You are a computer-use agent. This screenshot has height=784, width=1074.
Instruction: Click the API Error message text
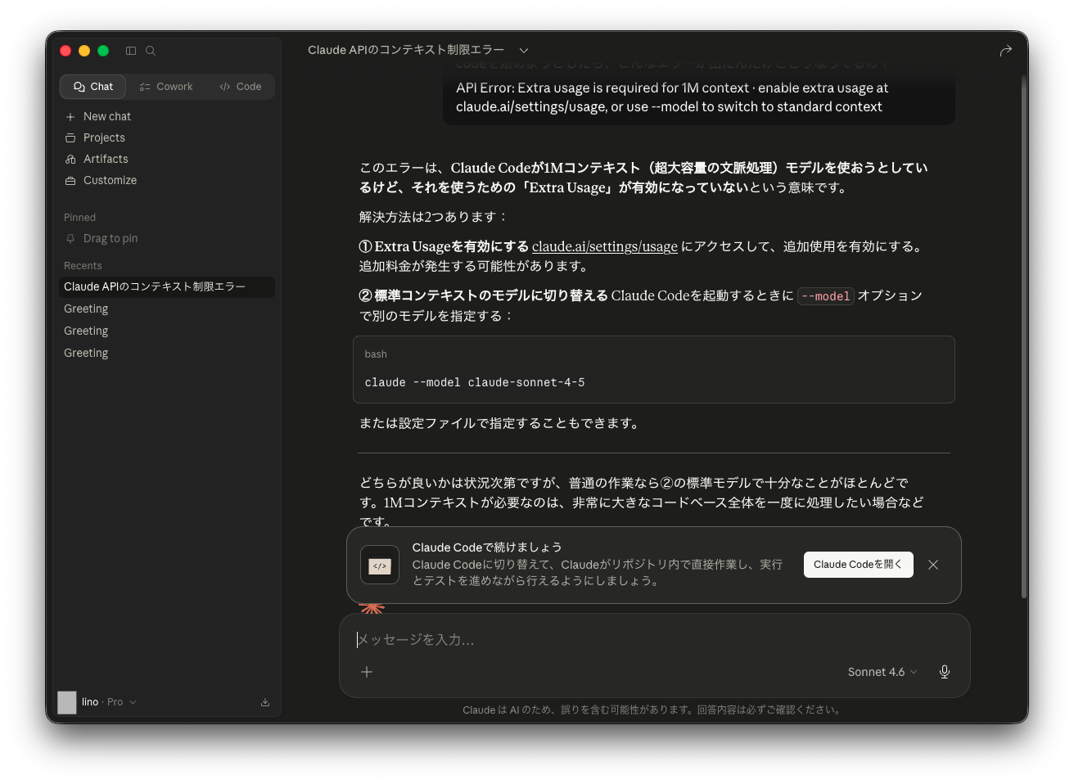(672, 97)
